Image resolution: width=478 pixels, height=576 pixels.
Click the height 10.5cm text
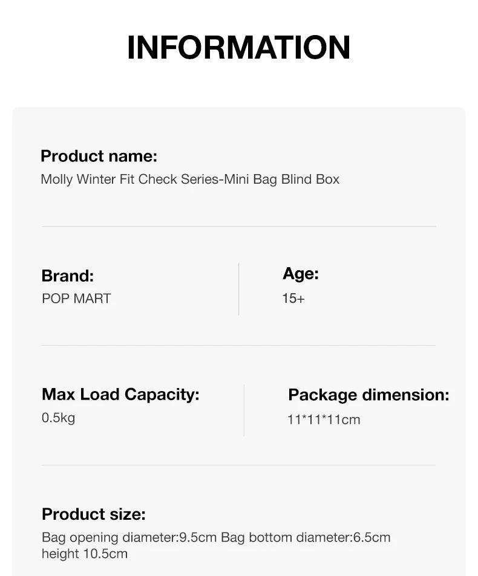[85, 554]
